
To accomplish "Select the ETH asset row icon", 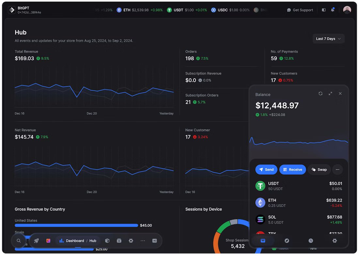I will pyautogui.click(x=260, y=203).
